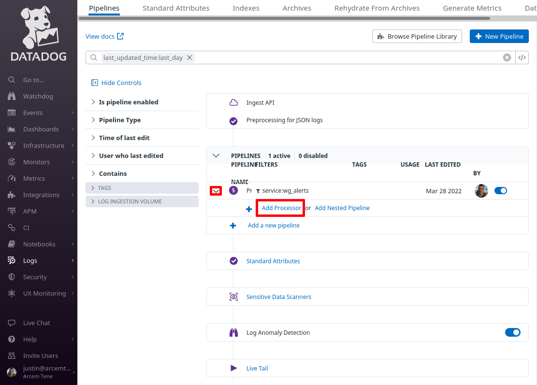Click the Integrations puzzle icon in sidebar

(12, 195)
